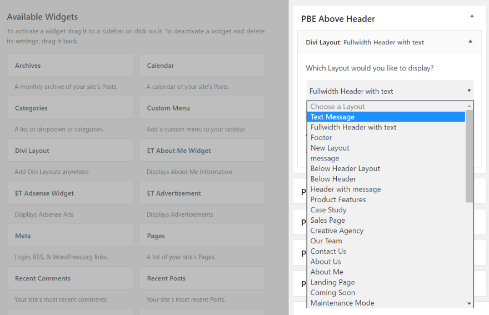Viewport: 489px width, 315px height.
Task: Click the Meta widget
Action: 71,236
